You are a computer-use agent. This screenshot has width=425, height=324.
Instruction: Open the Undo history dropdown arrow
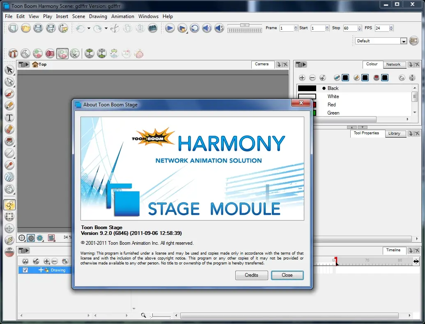coord(89,28)
